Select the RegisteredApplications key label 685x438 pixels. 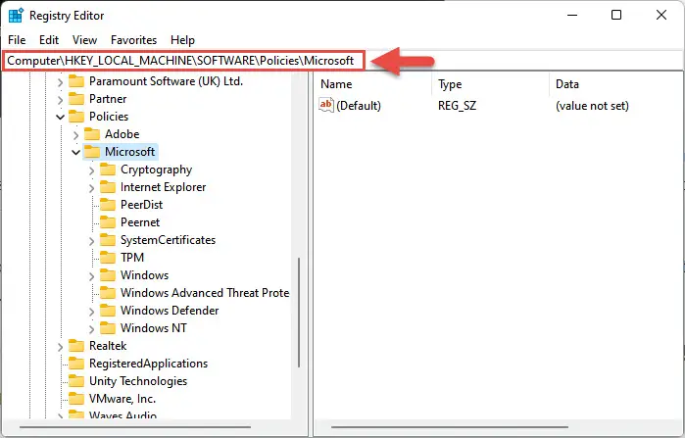tap(148, 364)
